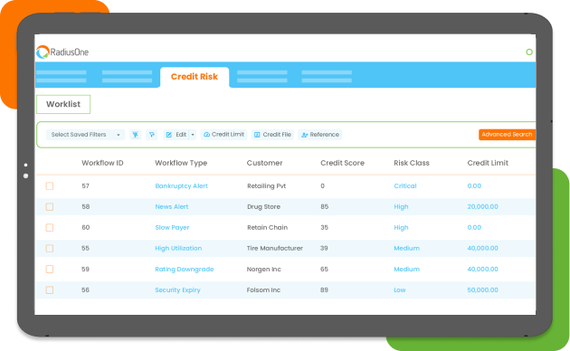Viewport: 570px width, 351px height.
Task: Sort by Credit Score column header
Action: pyautogui.click(x=342, y=163)
